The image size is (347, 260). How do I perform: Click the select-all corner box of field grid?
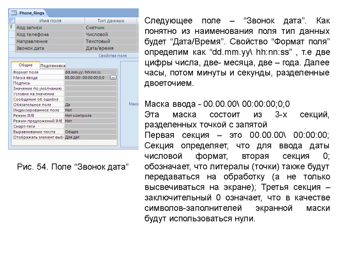[x=12, y=21]
